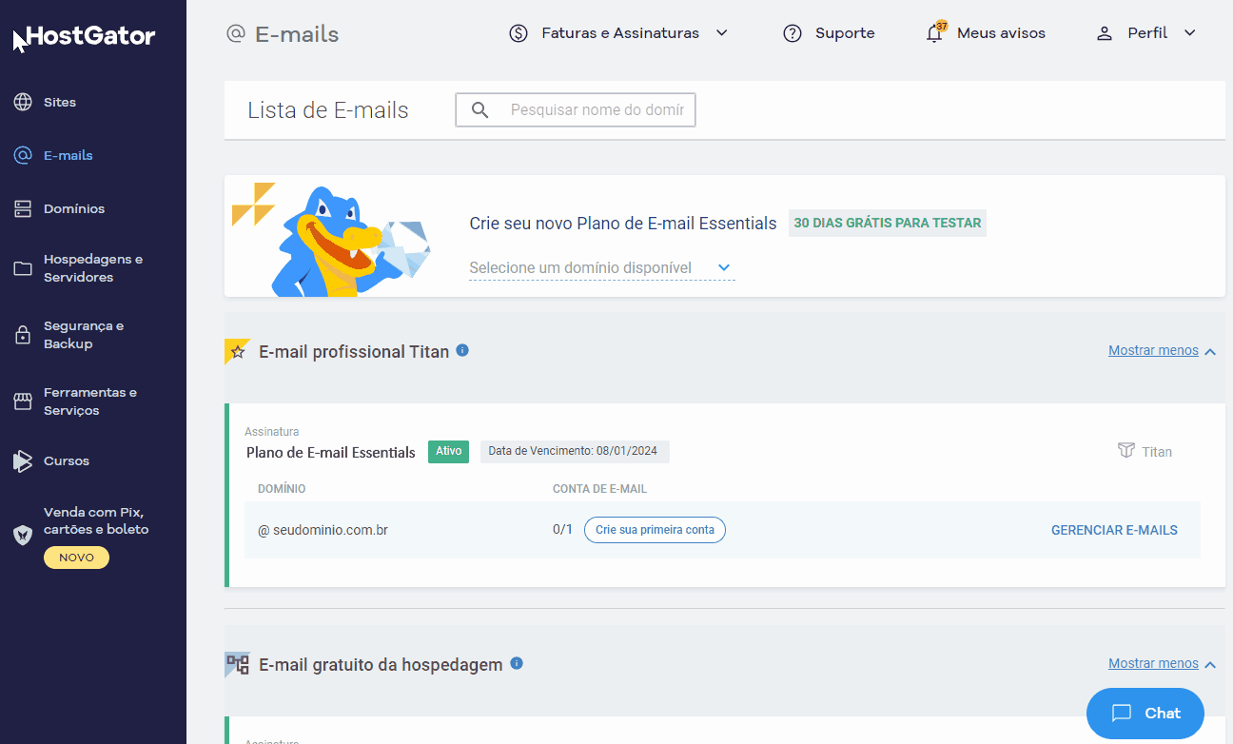Viewport: 1233px width, 744px height.
Task: Open Meus avisos notifications
Action: coord(986,33)
